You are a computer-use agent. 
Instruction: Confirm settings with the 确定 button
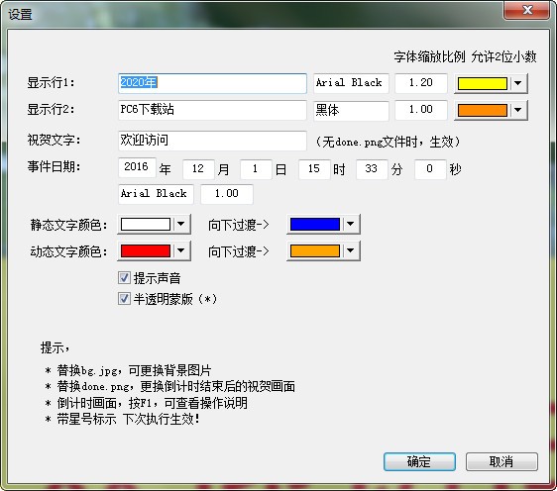coord(419,461)
